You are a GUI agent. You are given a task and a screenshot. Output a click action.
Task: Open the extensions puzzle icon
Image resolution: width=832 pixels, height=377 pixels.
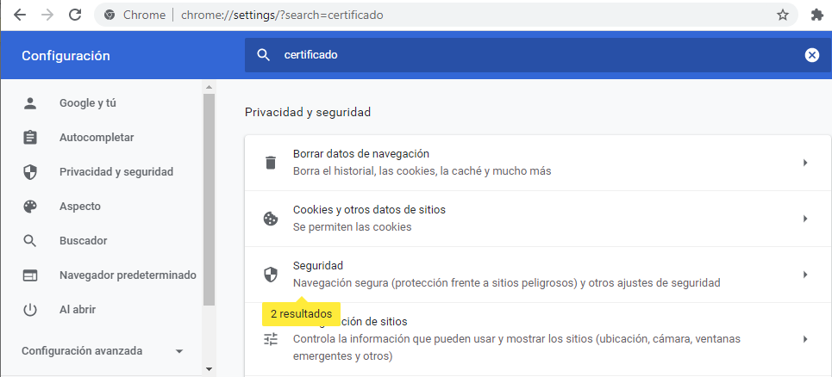[816, 15]
